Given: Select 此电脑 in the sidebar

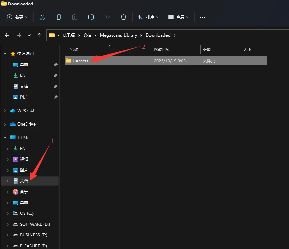Looking at the screenshot, I should [23, 137].
